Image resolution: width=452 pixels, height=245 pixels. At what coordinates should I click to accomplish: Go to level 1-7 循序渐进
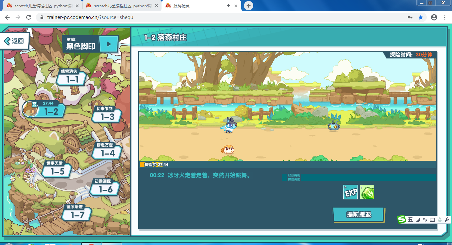point(76,212)
